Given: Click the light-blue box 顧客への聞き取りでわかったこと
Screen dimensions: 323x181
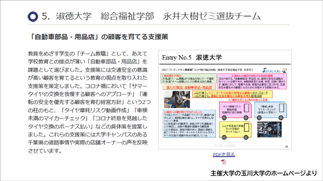Looking at the screenshot, I should coord(189,124).
